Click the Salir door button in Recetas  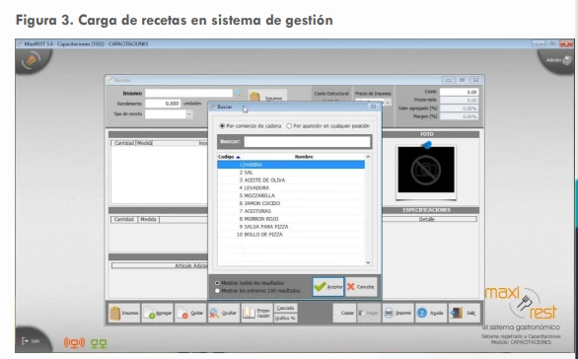(465, 313)
